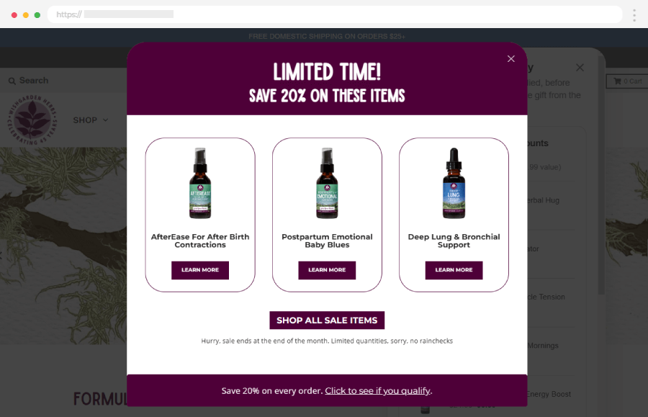Follow the 'Click to see if you qualify' link
Screen dimensions: 648x417
click(378, 390)
